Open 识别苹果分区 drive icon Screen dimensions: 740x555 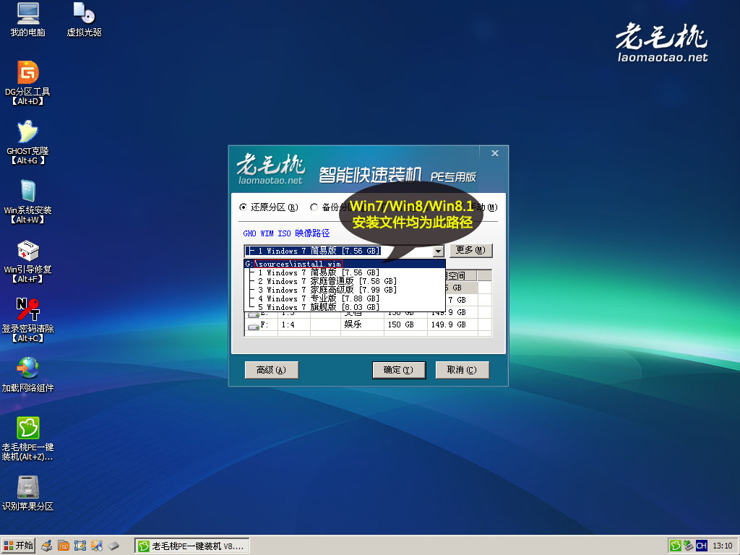28,494
